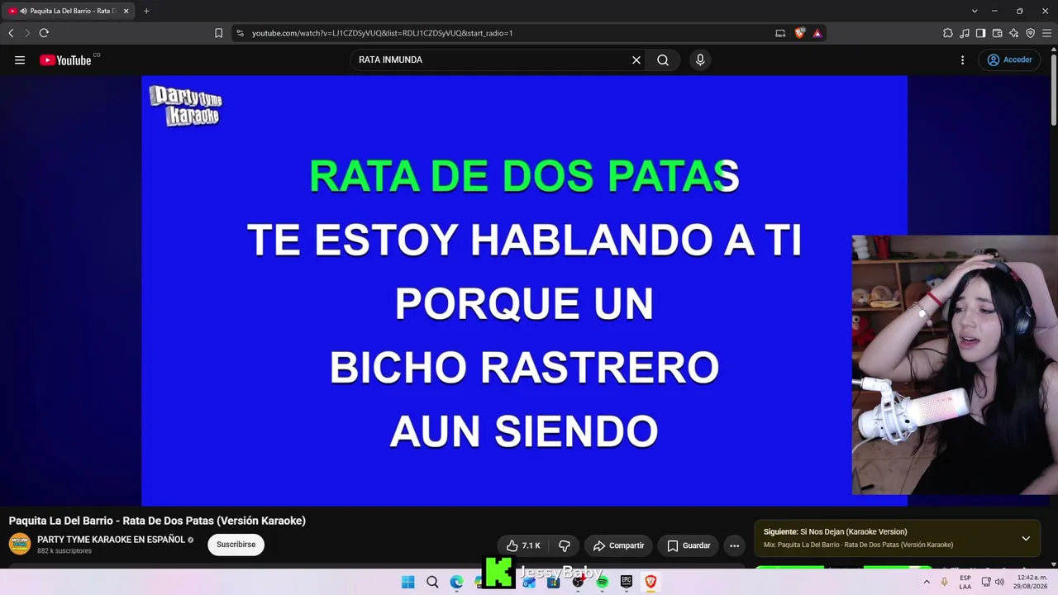Open the tab search dropdown arrow
1058x595 pixels.
(x=975, y=11)
